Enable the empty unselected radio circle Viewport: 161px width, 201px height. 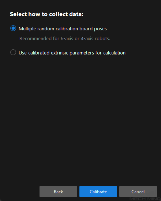[13, 52]
